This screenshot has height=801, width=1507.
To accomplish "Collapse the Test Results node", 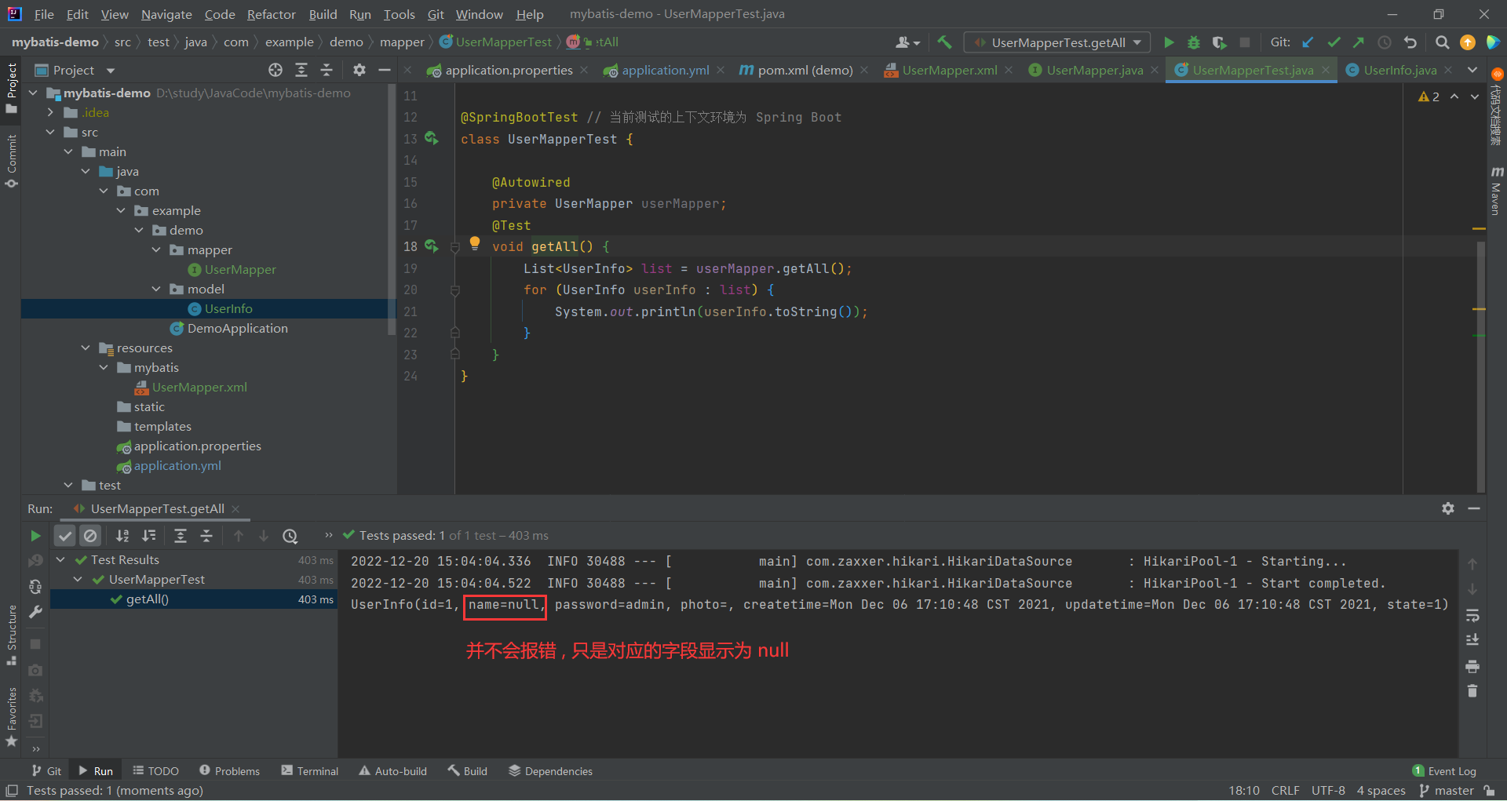I will [60, 559].
